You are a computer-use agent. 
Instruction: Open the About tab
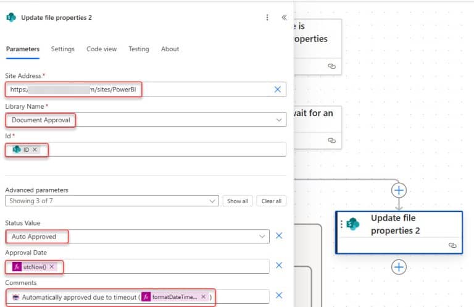(x=170, y=49)
